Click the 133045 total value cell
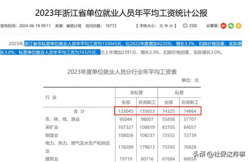This screenshot has width=250, height=162. pyautogui.click(x=126, y=111)
